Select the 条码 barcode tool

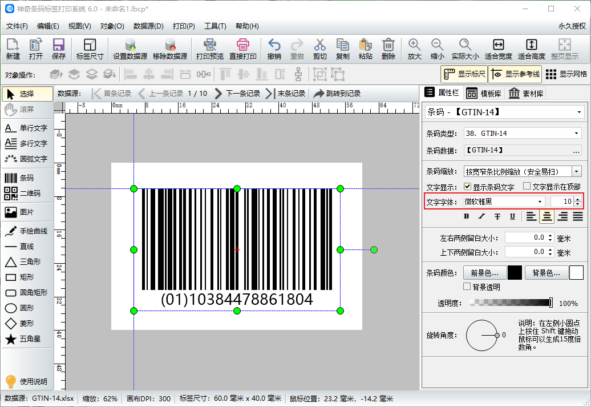pyautogui.click(x=26, y=178)
